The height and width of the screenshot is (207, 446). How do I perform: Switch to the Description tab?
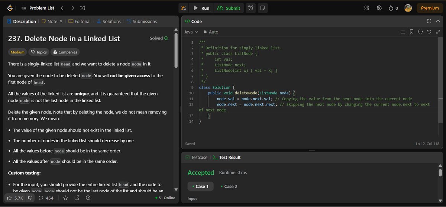click(22, 21)
